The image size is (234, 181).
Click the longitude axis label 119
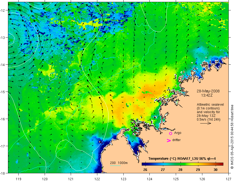19,179
